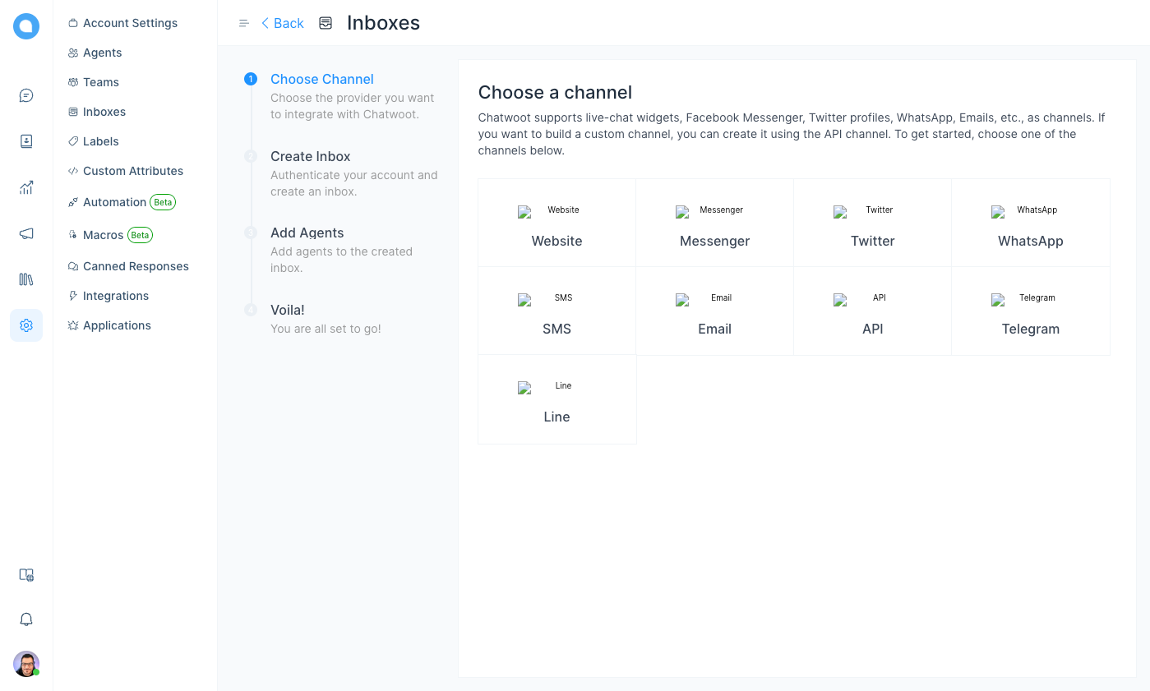This screenshot has width=1150, height=691.
Task: Click the inbox icon next to Inboxes title
Action: click(x=326, y=23)
